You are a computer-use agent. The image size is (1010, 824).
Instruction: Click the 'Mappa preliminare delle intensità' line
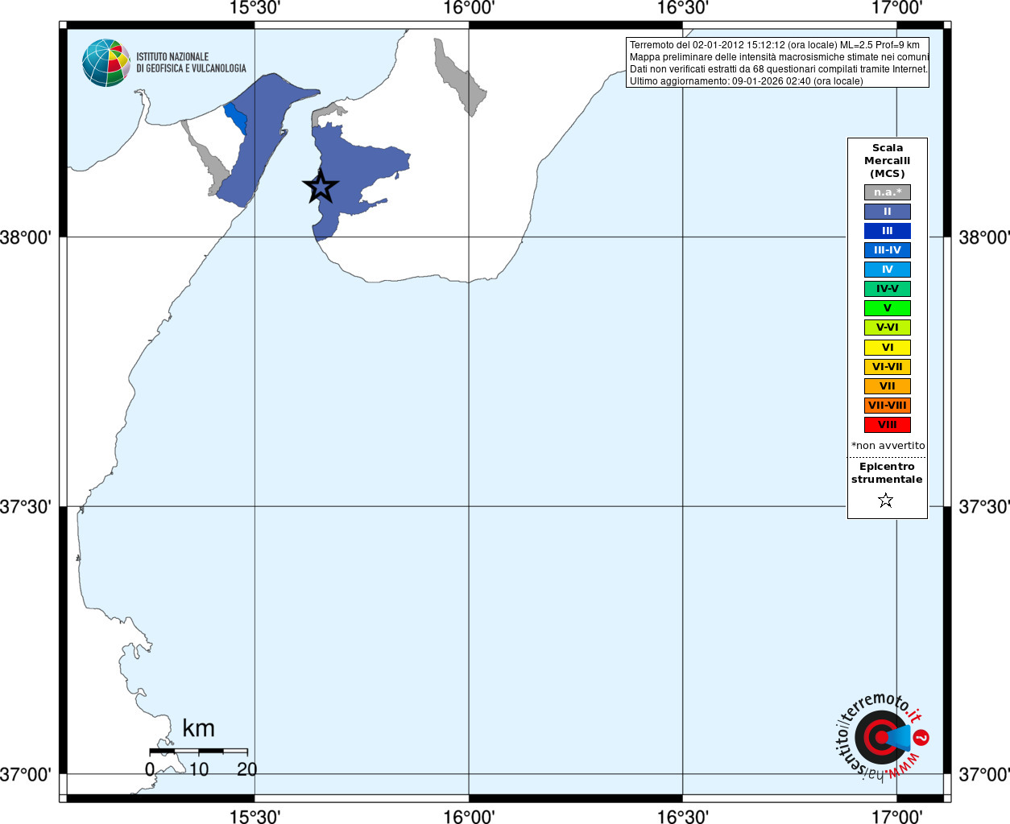click(x=779, y=57)
